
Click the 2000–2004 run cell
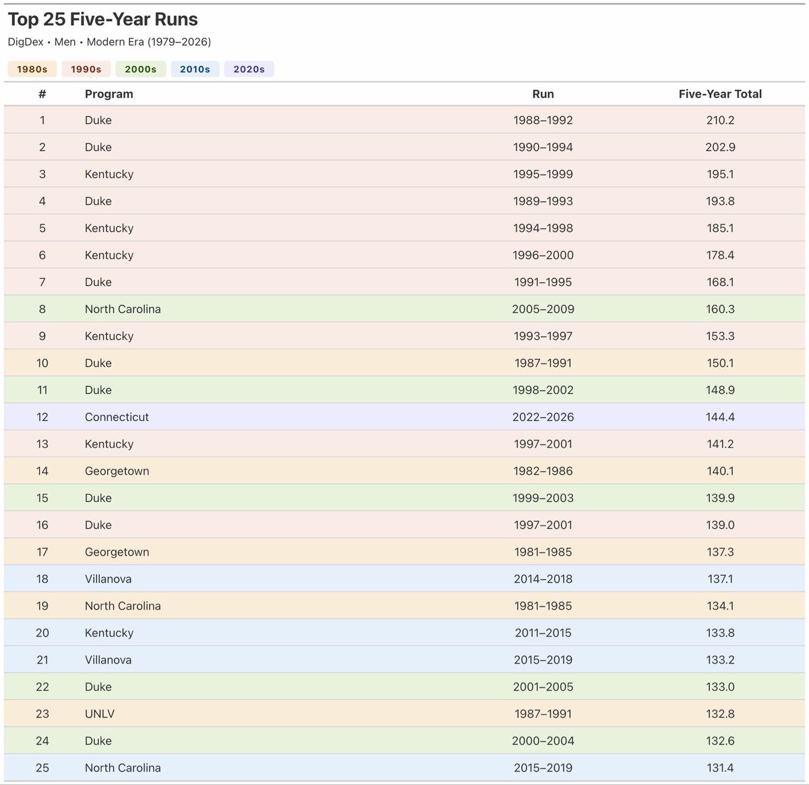(x=543, y=740)
